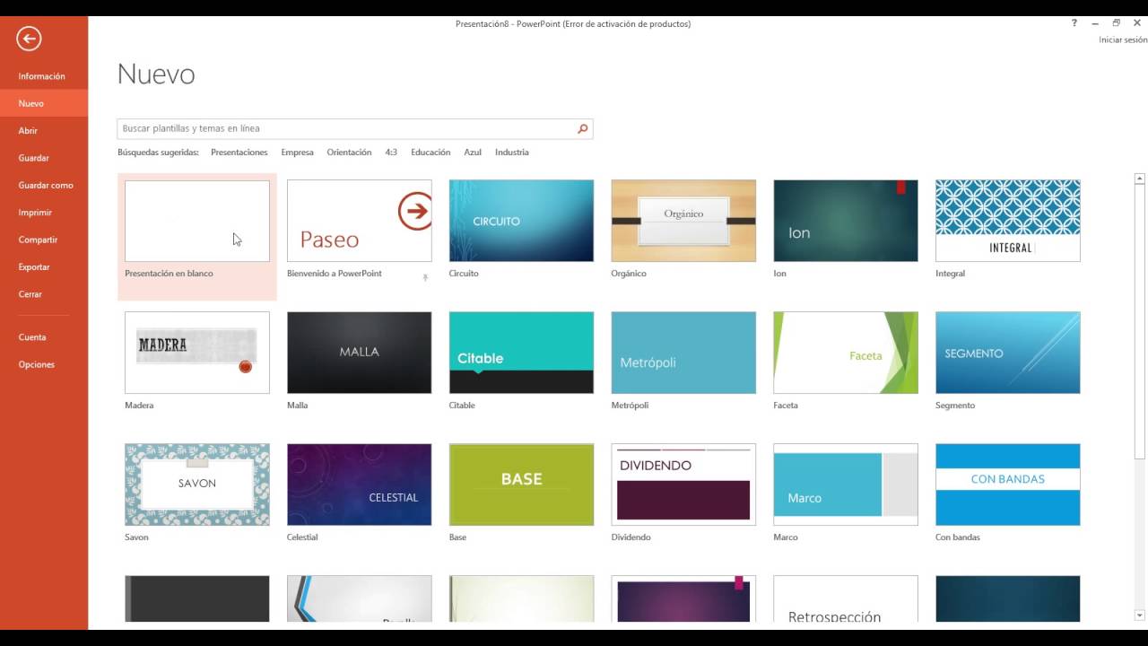Open the Abrir section
The height and width of the screenshot is (646, 1148).
tap(28, 131)
